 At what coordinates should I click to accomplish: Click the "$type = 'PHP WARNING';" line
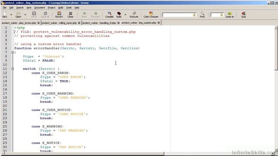(x=64, y=130)
